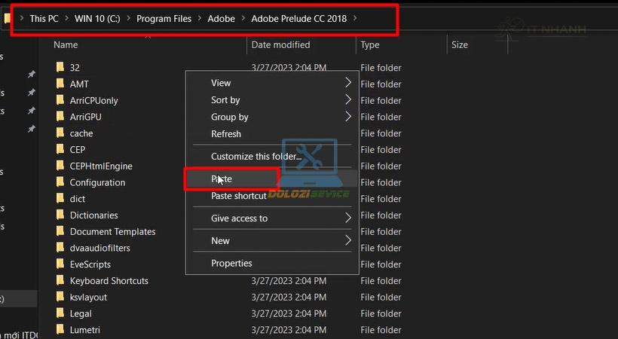Select Paste shortcut in context menu
The image size is (618, 339).
tap(238, 196)
